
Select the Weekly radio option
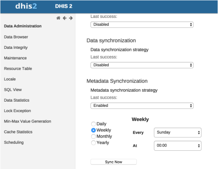(93, 130)
